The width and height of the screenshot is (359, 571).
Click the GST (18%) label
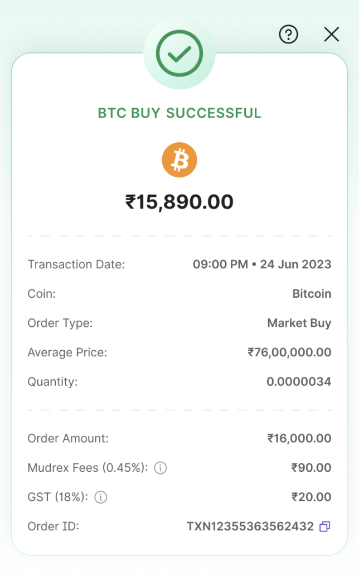click(x=58, y=497)
